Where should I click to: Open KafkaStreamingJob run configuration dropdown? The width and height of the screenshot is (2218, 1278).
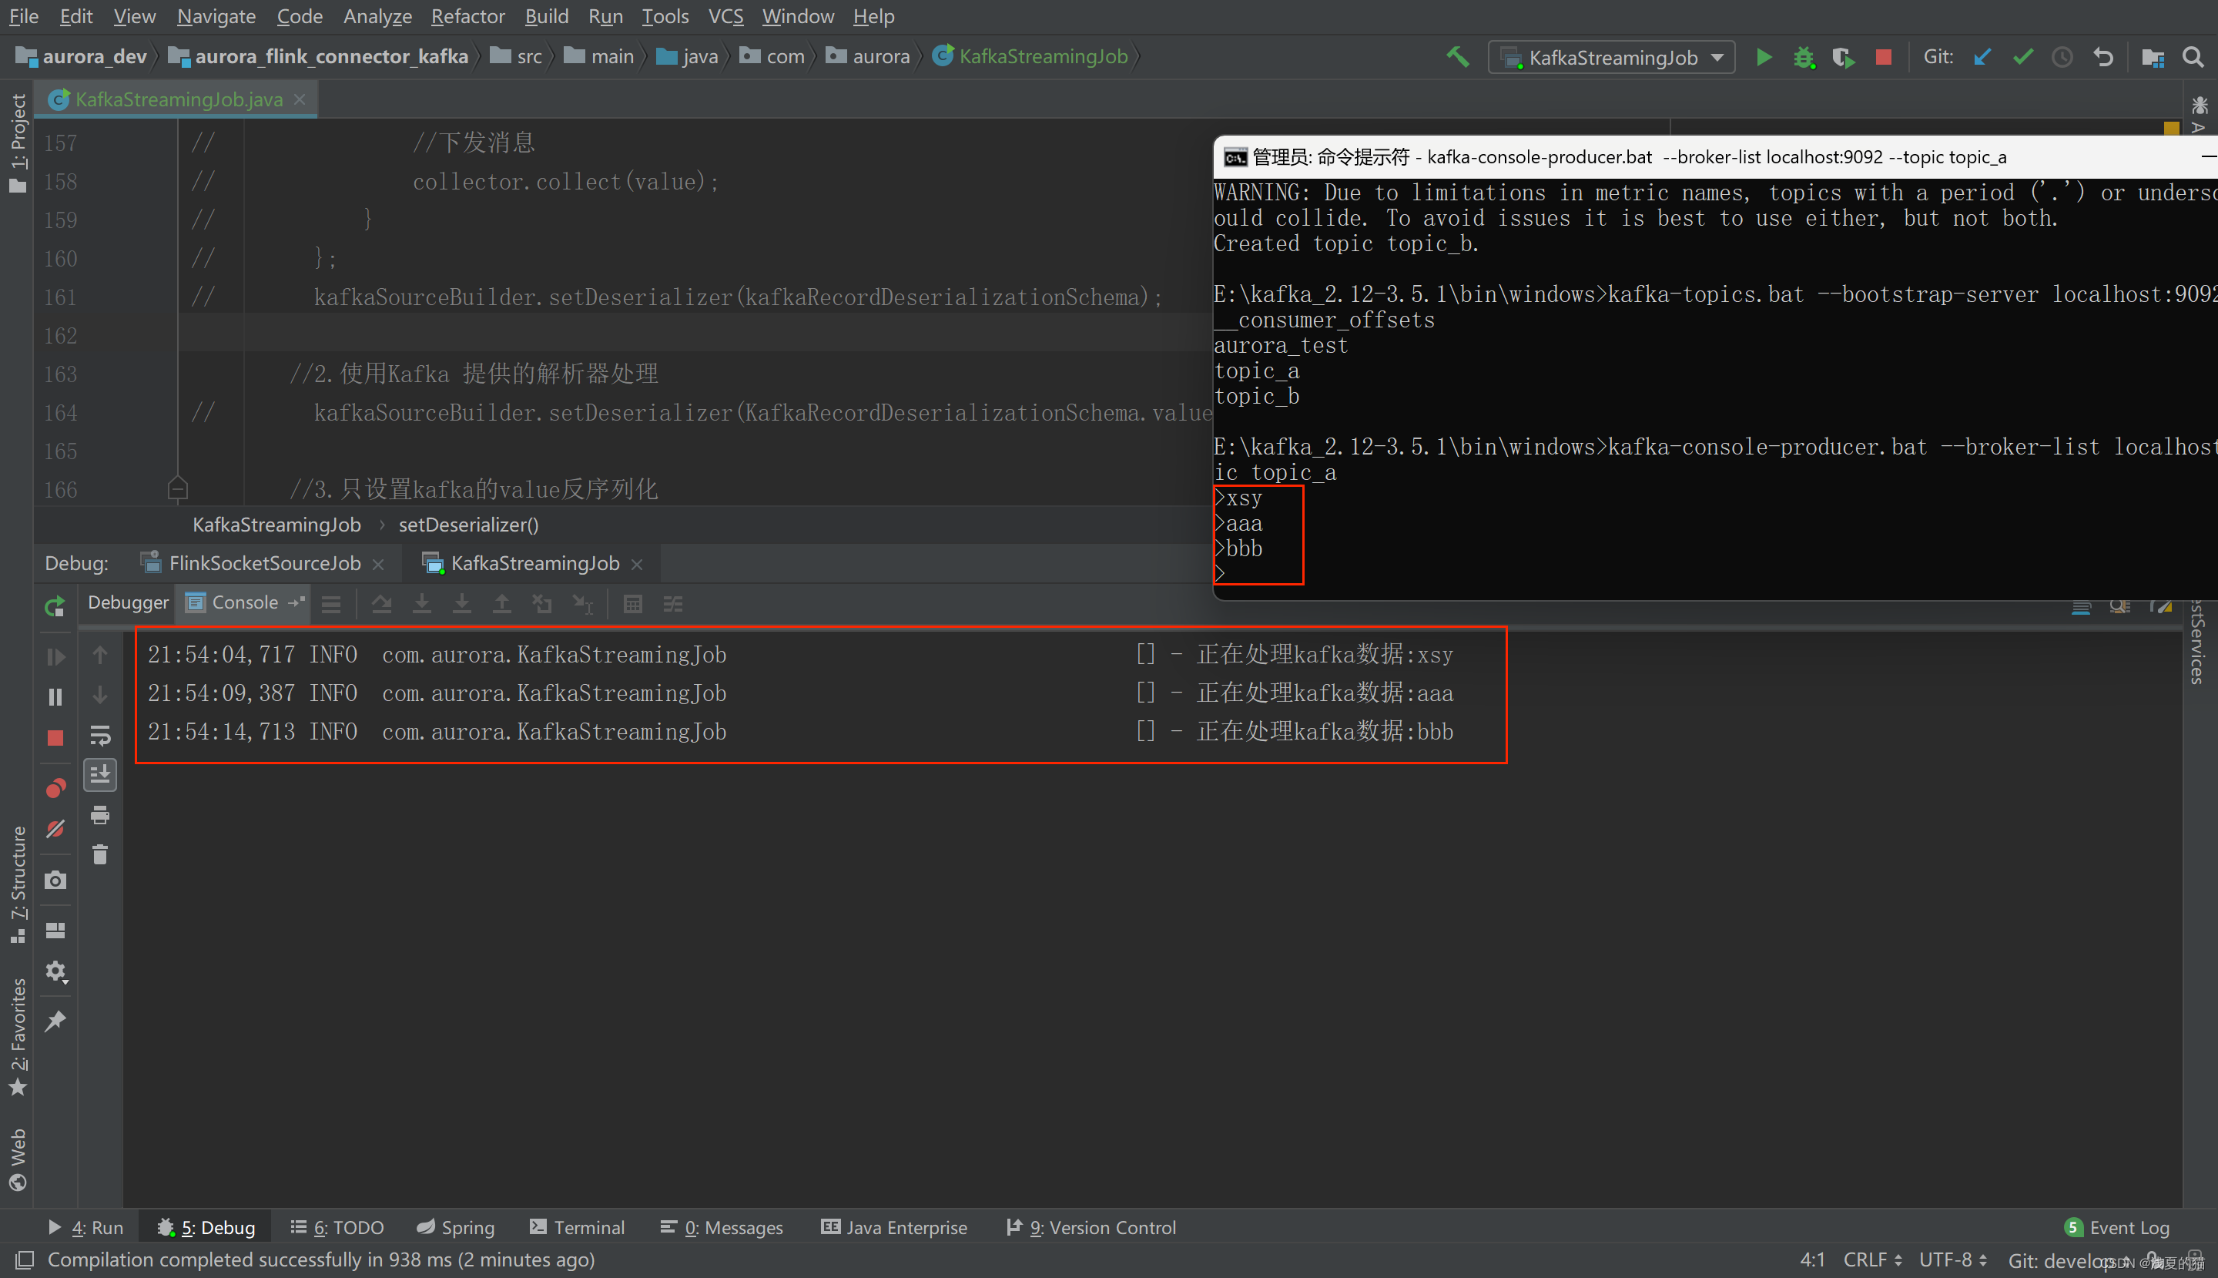click(x=1613, y=58)
